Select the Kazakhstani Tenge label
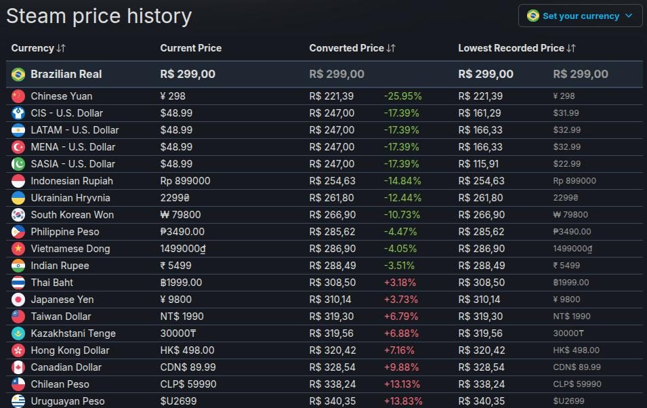Image resolution: width=647 pixels, height=408 pixels. (73, 333)
